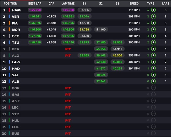Viewport: 171px width, 137px height.
Task: Select driver LEC in position 16
Action: (15, 108)
